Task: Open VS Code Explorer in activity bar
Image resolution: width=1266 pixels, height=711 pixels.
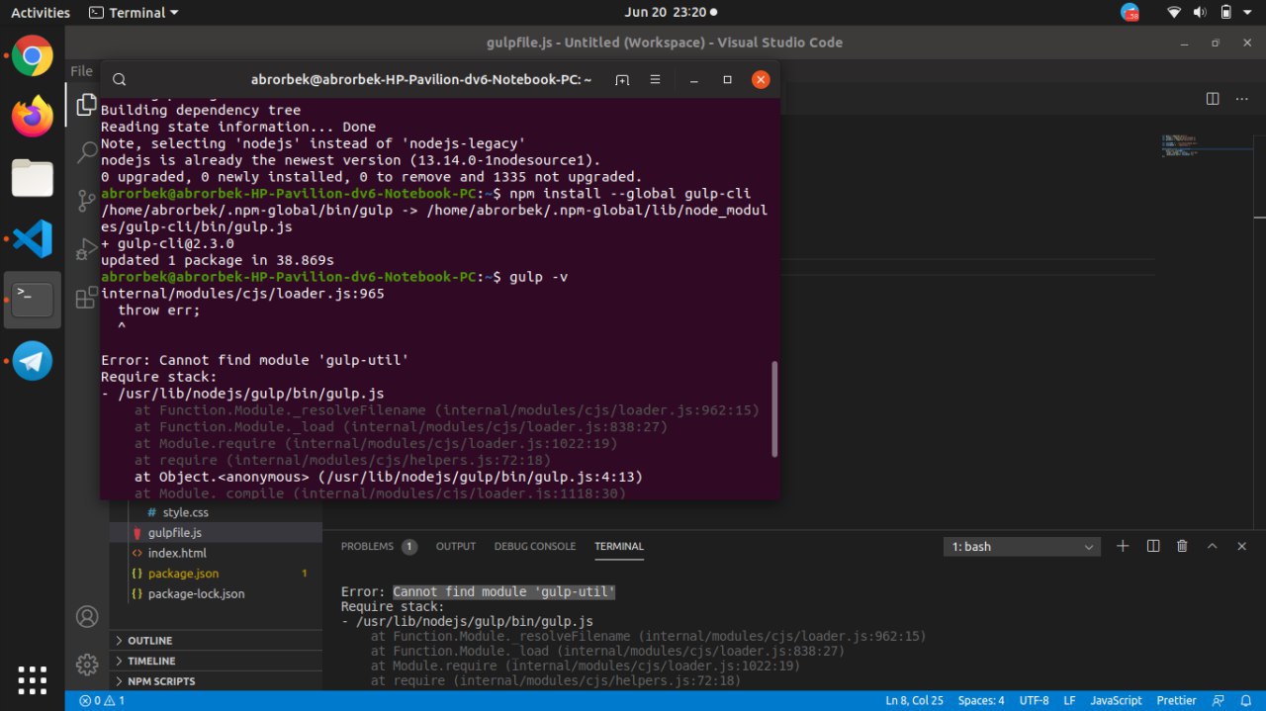Action: [x=87, y=103]
